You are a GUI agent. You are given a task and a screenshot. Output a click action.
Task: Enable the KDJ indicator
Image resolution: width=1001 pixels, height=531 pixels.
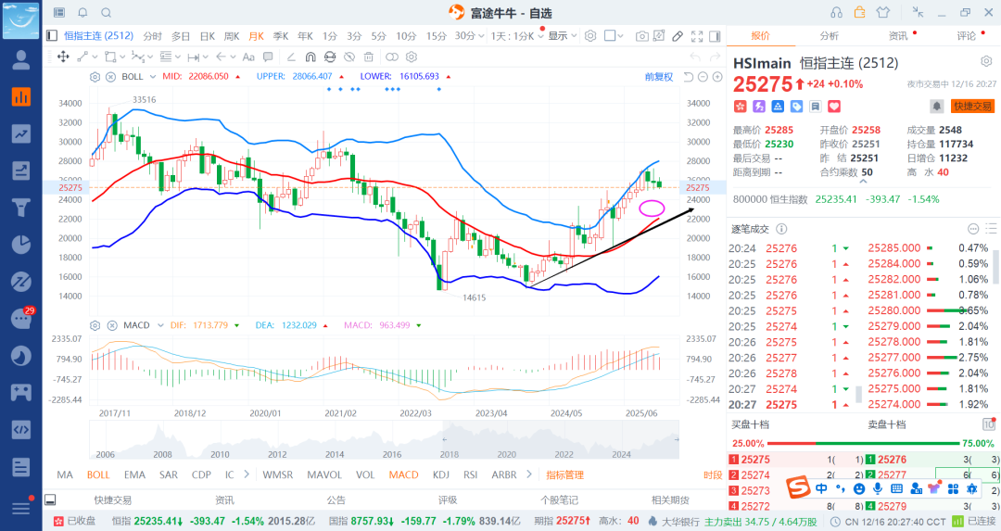coord(440,474)
